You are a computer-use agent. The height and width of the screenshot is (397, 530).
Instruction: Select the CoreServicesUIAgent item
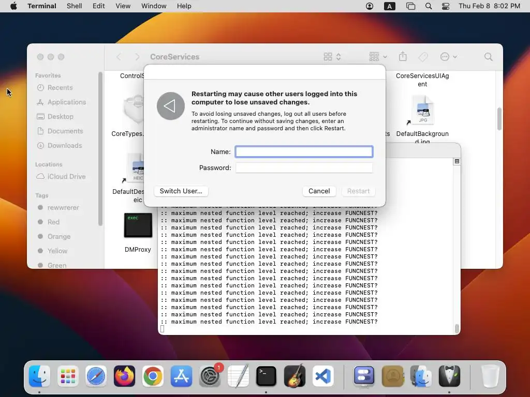pos(422,80)
